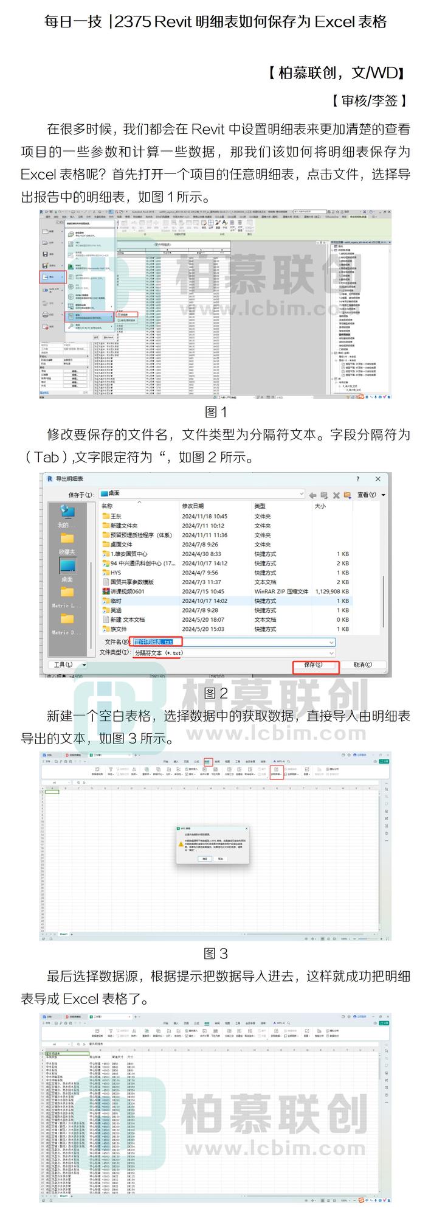Screen dimensions: 431x1217
Task: Sort by the 大小 column header
Action: pos(331,506)
